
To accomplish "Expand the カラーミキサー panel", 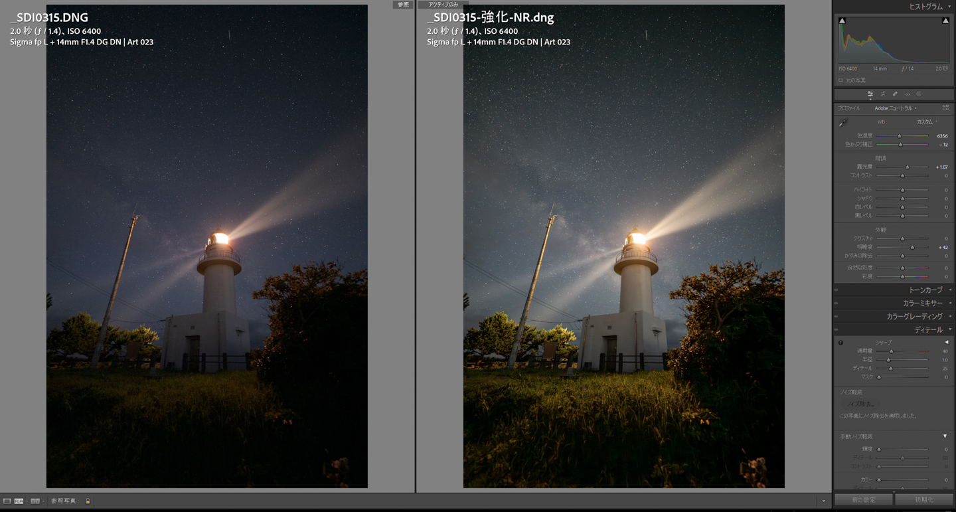I will (x=922, y=303).
